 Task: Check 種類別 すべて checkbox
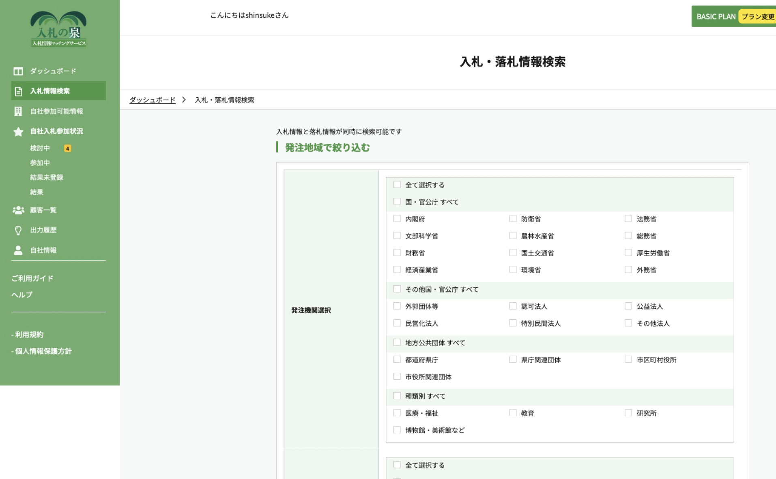click(x=397, y=396)
